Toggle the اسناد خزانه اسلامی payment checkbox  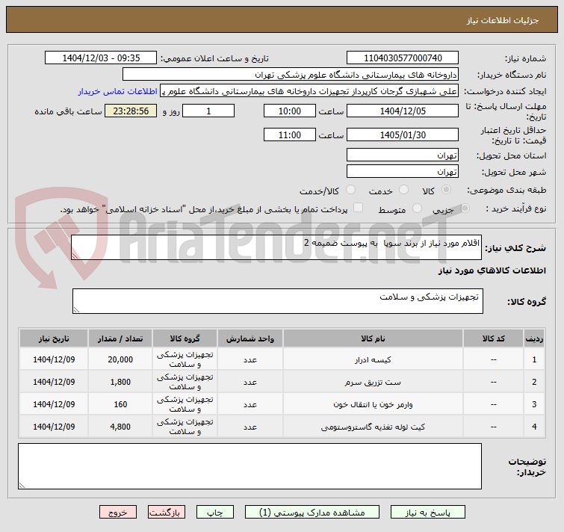358,208
